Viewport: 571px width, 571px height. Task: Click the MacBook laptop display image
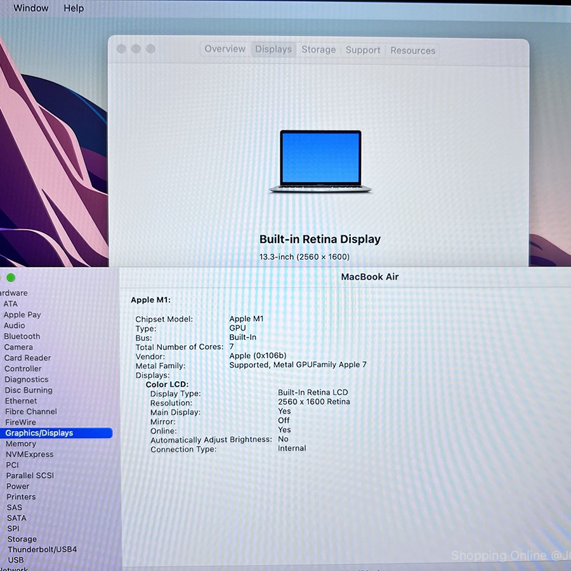point(320,161)
